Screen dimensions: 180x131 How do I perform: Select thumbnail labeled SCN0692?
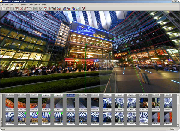click(144, 117)
